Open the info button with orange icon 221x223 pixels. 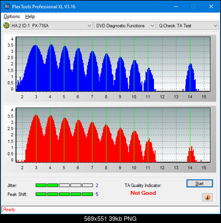207,198
